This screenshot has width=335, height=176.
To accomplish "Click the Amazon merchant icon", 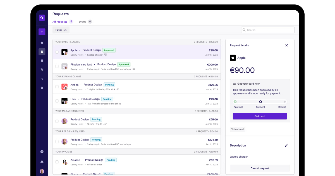I will (64, 162).
